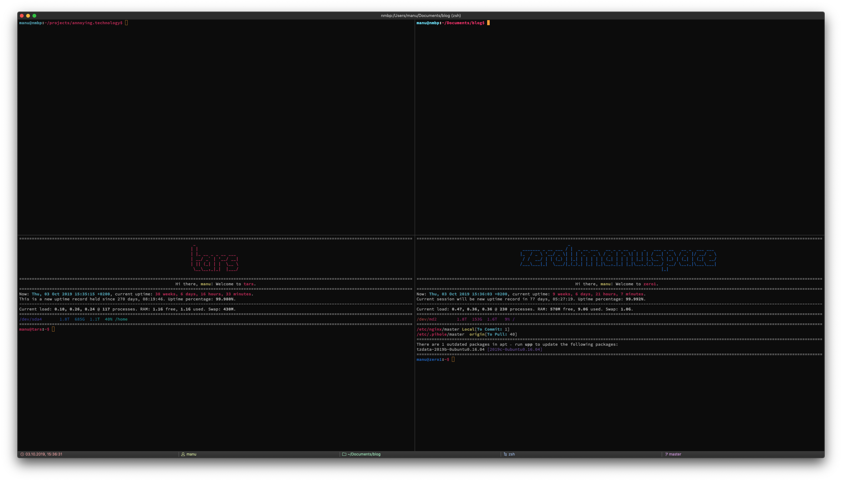Click the vertical divider between top panes

pos(415,127)
